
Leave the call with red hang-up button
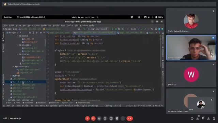tap(129, 119)
